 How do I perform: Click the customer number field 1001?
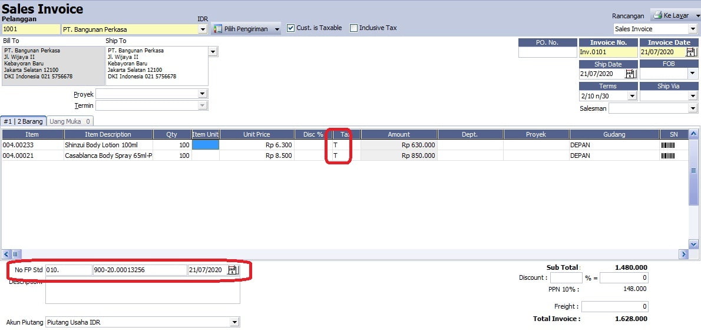31,29
